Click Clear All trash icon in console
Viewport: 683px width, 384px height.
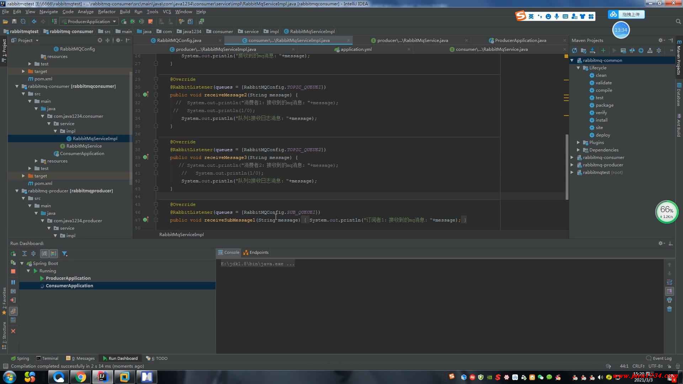pos(669,309)
